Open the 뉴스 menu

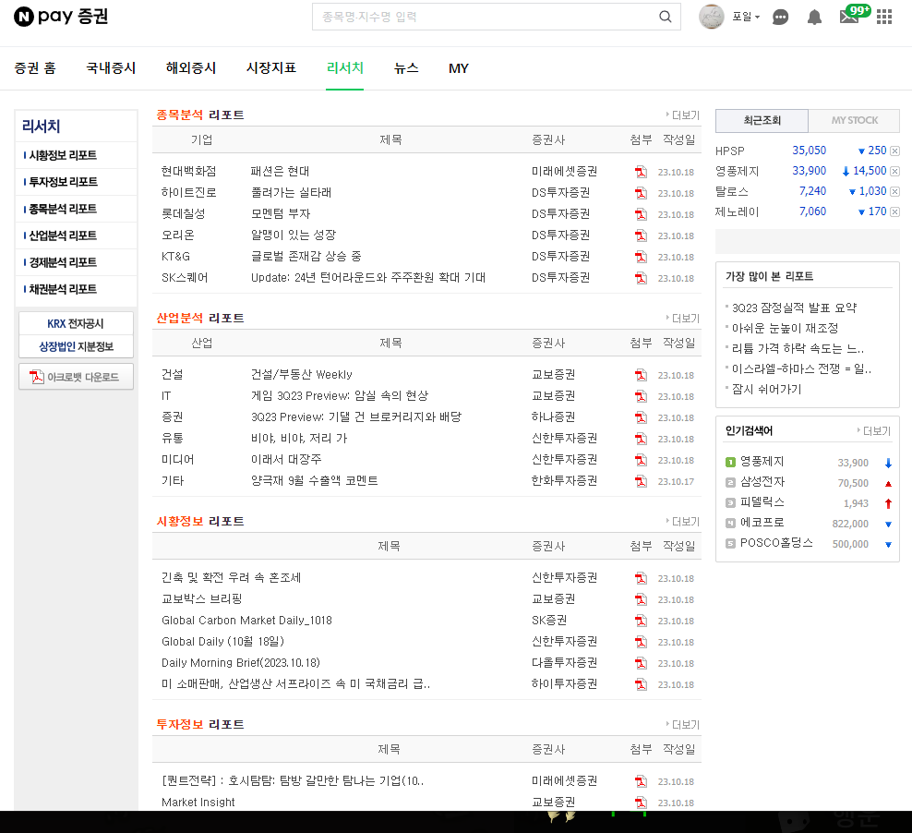click(406, 68)
